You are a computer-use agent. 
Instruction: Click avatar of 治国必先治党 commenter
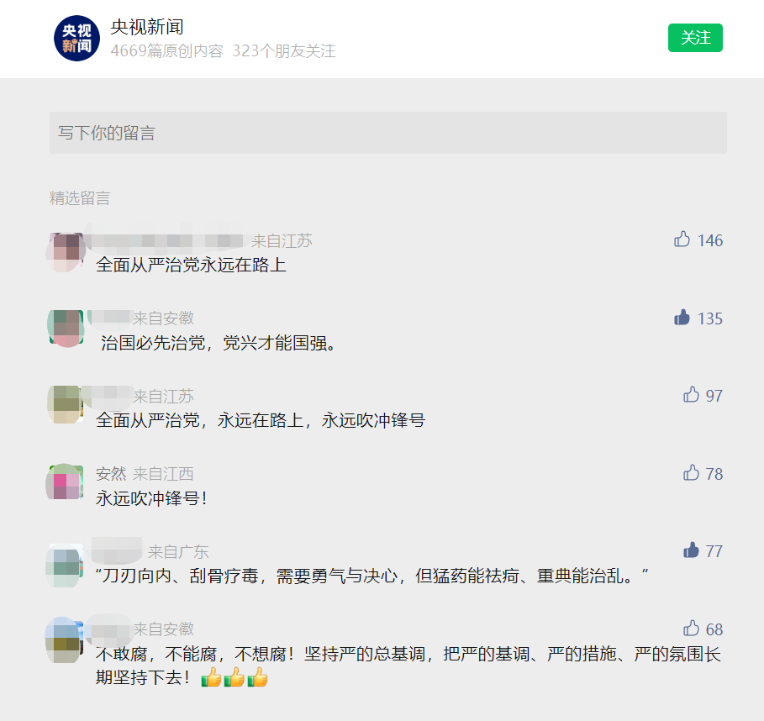click(66, 329)
